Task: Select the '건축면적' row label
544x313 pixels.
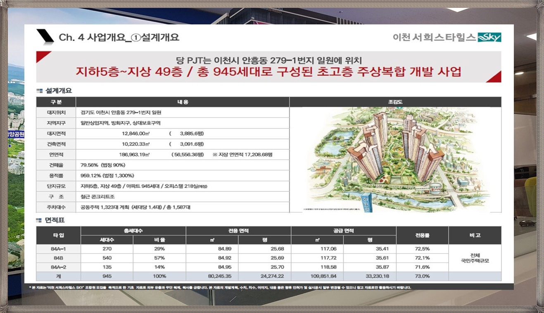Action: point(56,144)
